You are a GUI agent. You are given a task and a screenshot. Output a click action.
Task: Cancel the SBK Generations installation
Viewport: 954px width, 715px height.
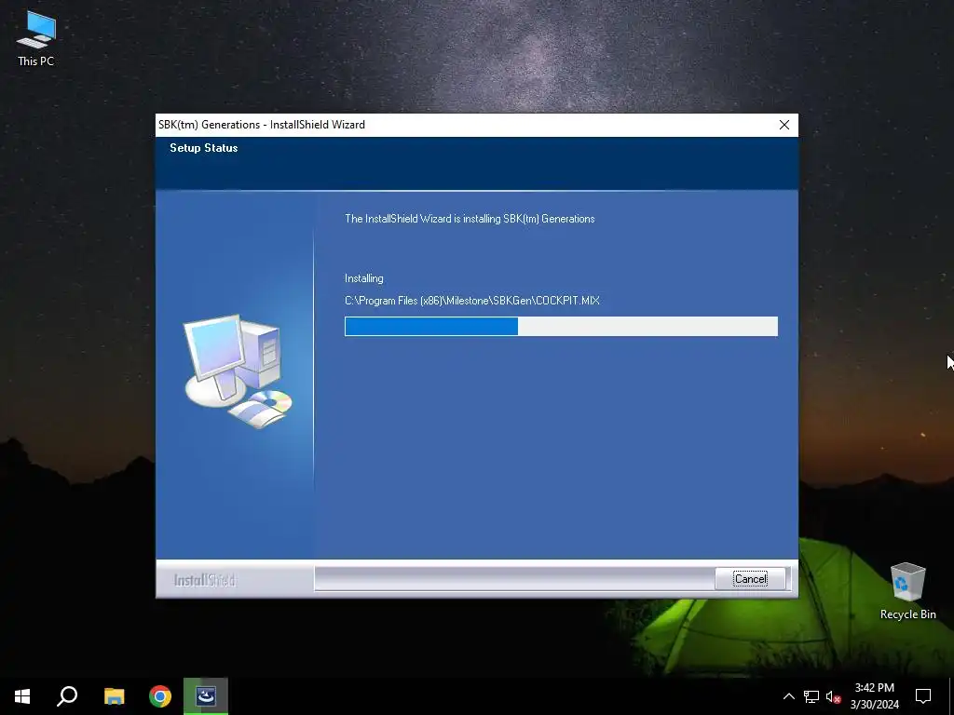pyautogui.click(x=750, y=578)
